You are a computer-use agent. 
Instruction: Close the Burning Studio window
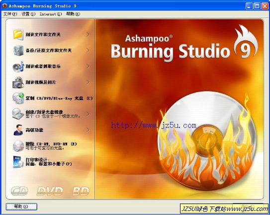coord(265,6)
